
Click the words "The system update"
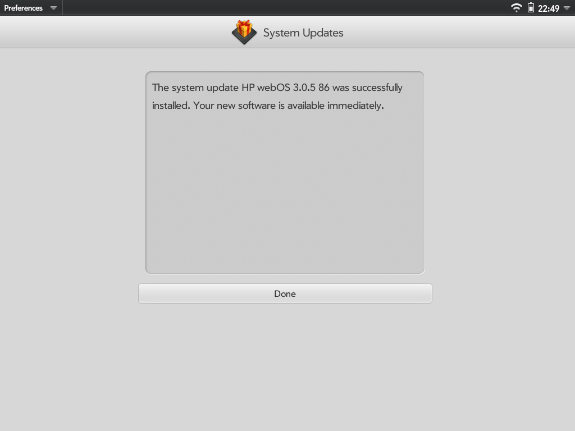[195, 88]
